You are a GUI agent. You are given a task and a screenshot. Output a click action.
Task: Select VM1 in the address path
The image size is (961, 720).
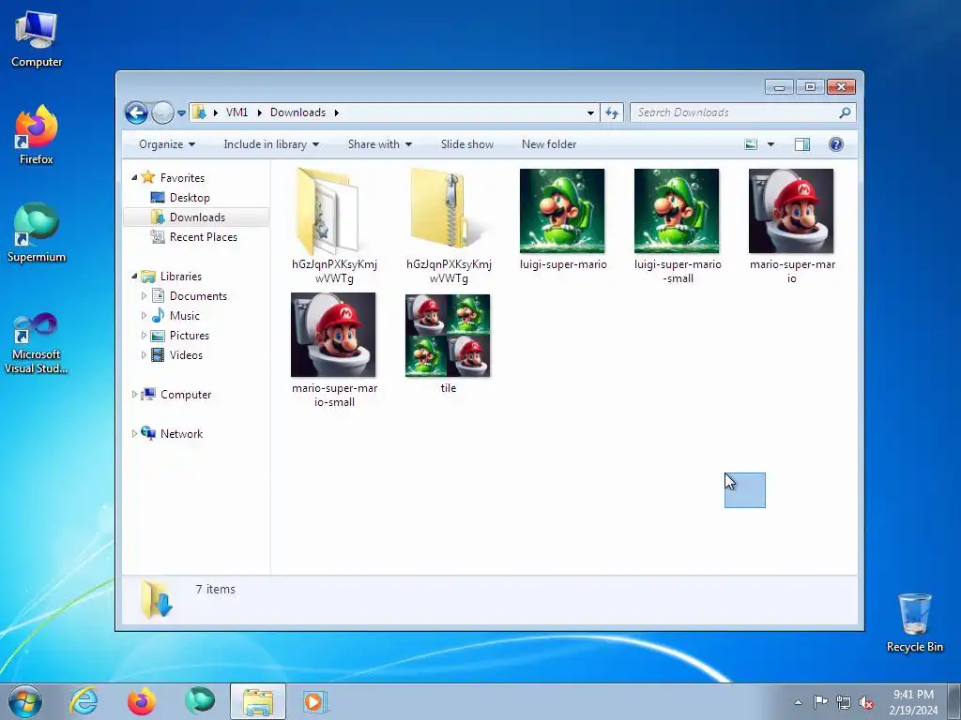pyautogui.click(x=236, y=112)
